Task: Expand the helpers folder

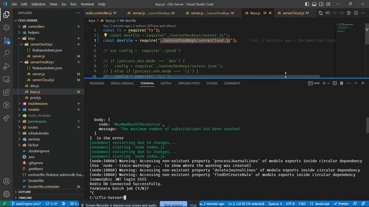Action: pos(34,32)
